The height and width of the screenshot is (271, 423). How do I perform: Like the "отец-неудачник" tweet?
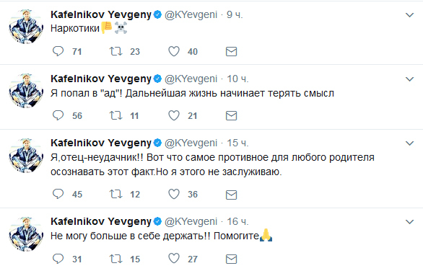[174, 194]
